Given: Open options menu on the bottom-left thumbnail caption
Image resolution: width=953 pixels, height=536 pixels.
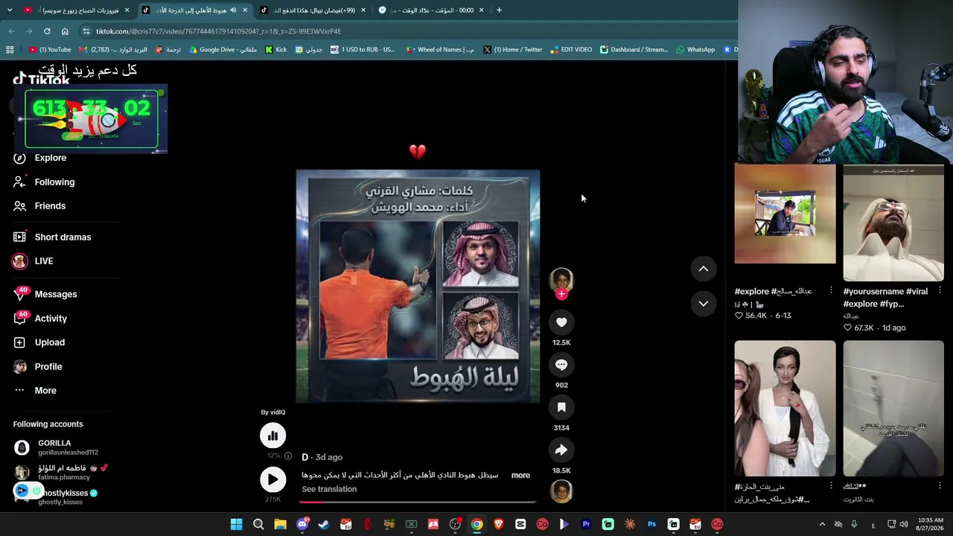Looking at the screenshot, I should coord(832,485).
